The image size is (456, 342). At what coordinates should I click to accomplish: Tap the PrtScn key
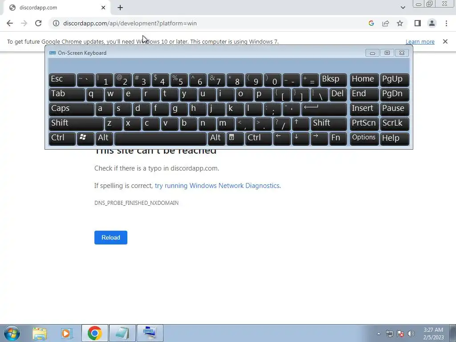364,124
